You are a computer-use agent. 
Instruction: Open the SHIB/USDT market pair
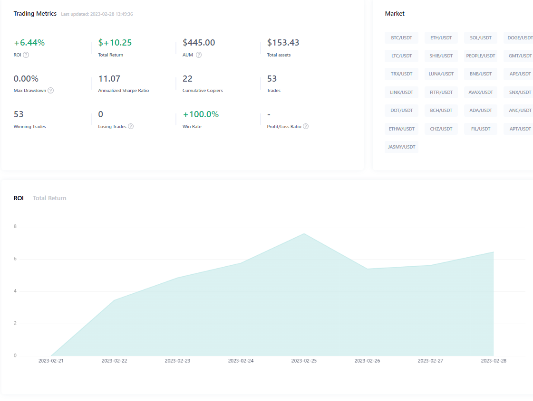pos(441,56)
